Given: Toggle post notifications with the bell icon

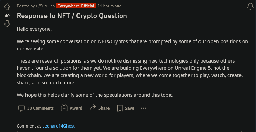Looking at the screenshot, I should [x=250, y=6].
